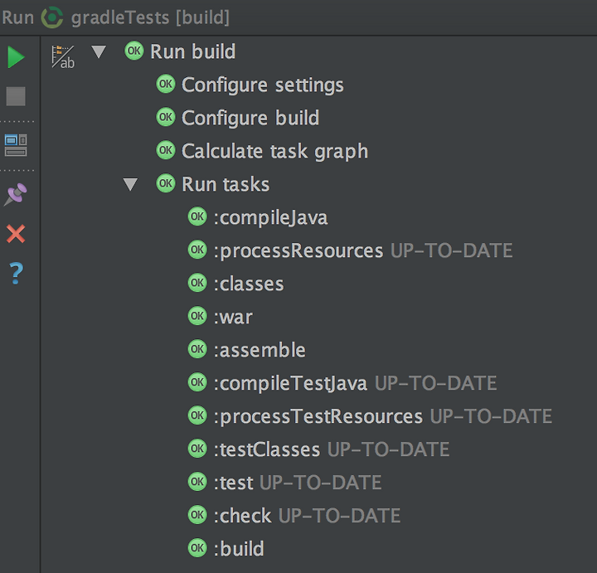597x573 pixels.
Task: Open help via blue question mark
Action: click(x=16, y=274)
